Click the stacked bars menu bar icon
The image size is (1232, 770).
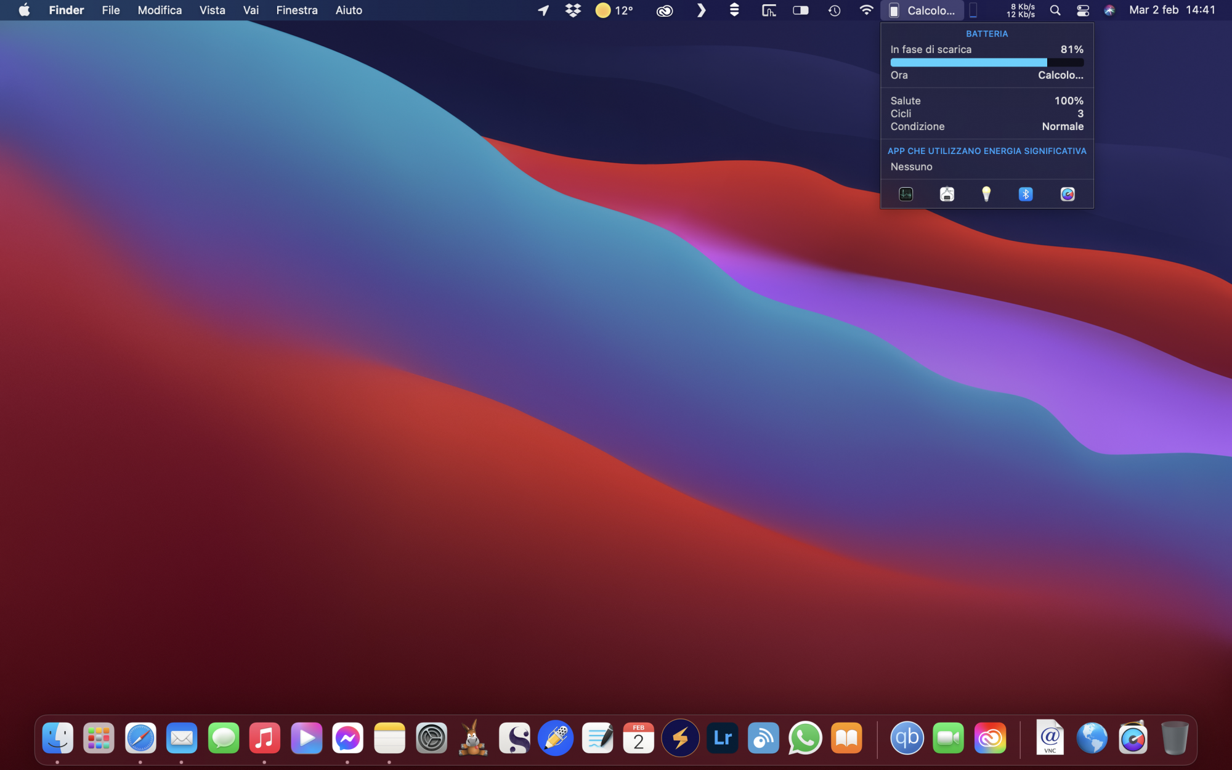click(734, 10)
